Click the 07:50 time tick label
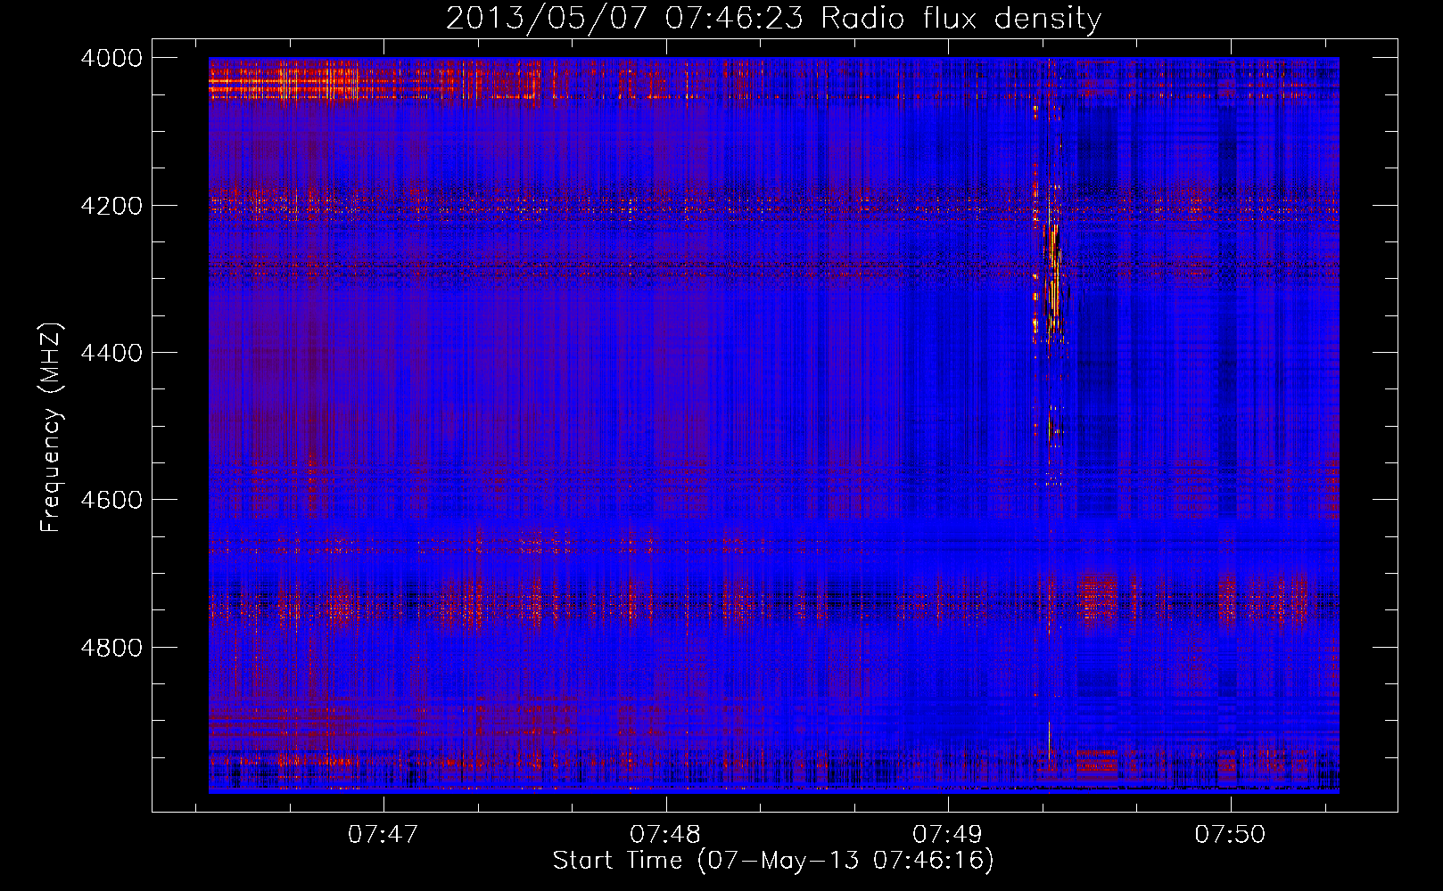Viewport: 1443px width, 891px height. tap(1230, 834)
